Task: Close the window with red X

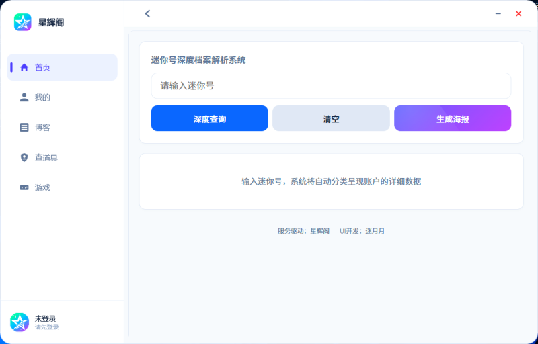Action: (x=518, y=13)
